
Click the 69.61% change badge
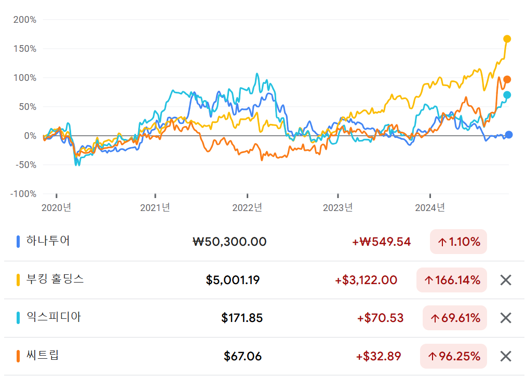(x=454, y=318)
